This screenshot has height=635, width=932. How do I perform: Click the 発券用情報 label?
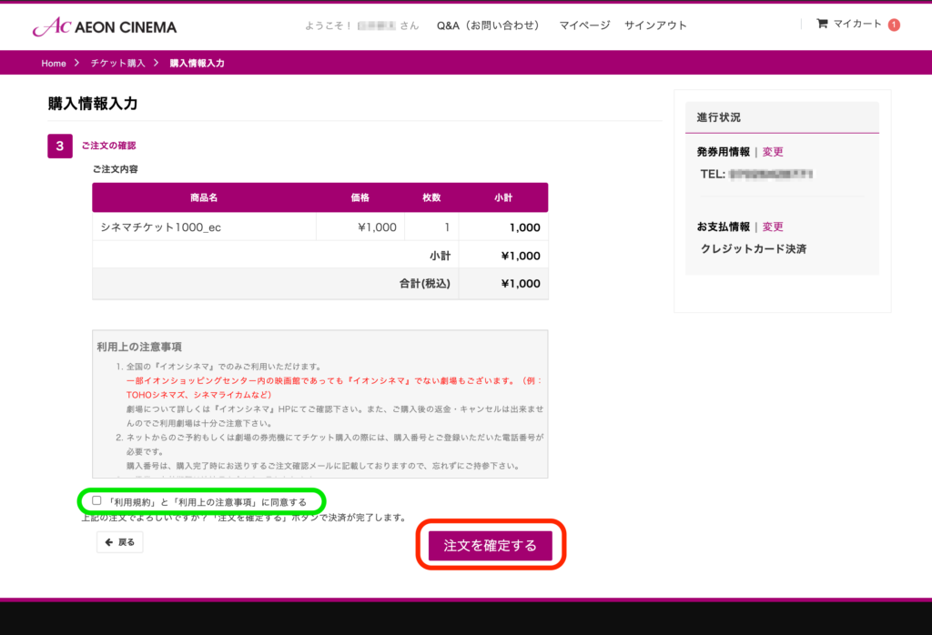tap(724, 152)
